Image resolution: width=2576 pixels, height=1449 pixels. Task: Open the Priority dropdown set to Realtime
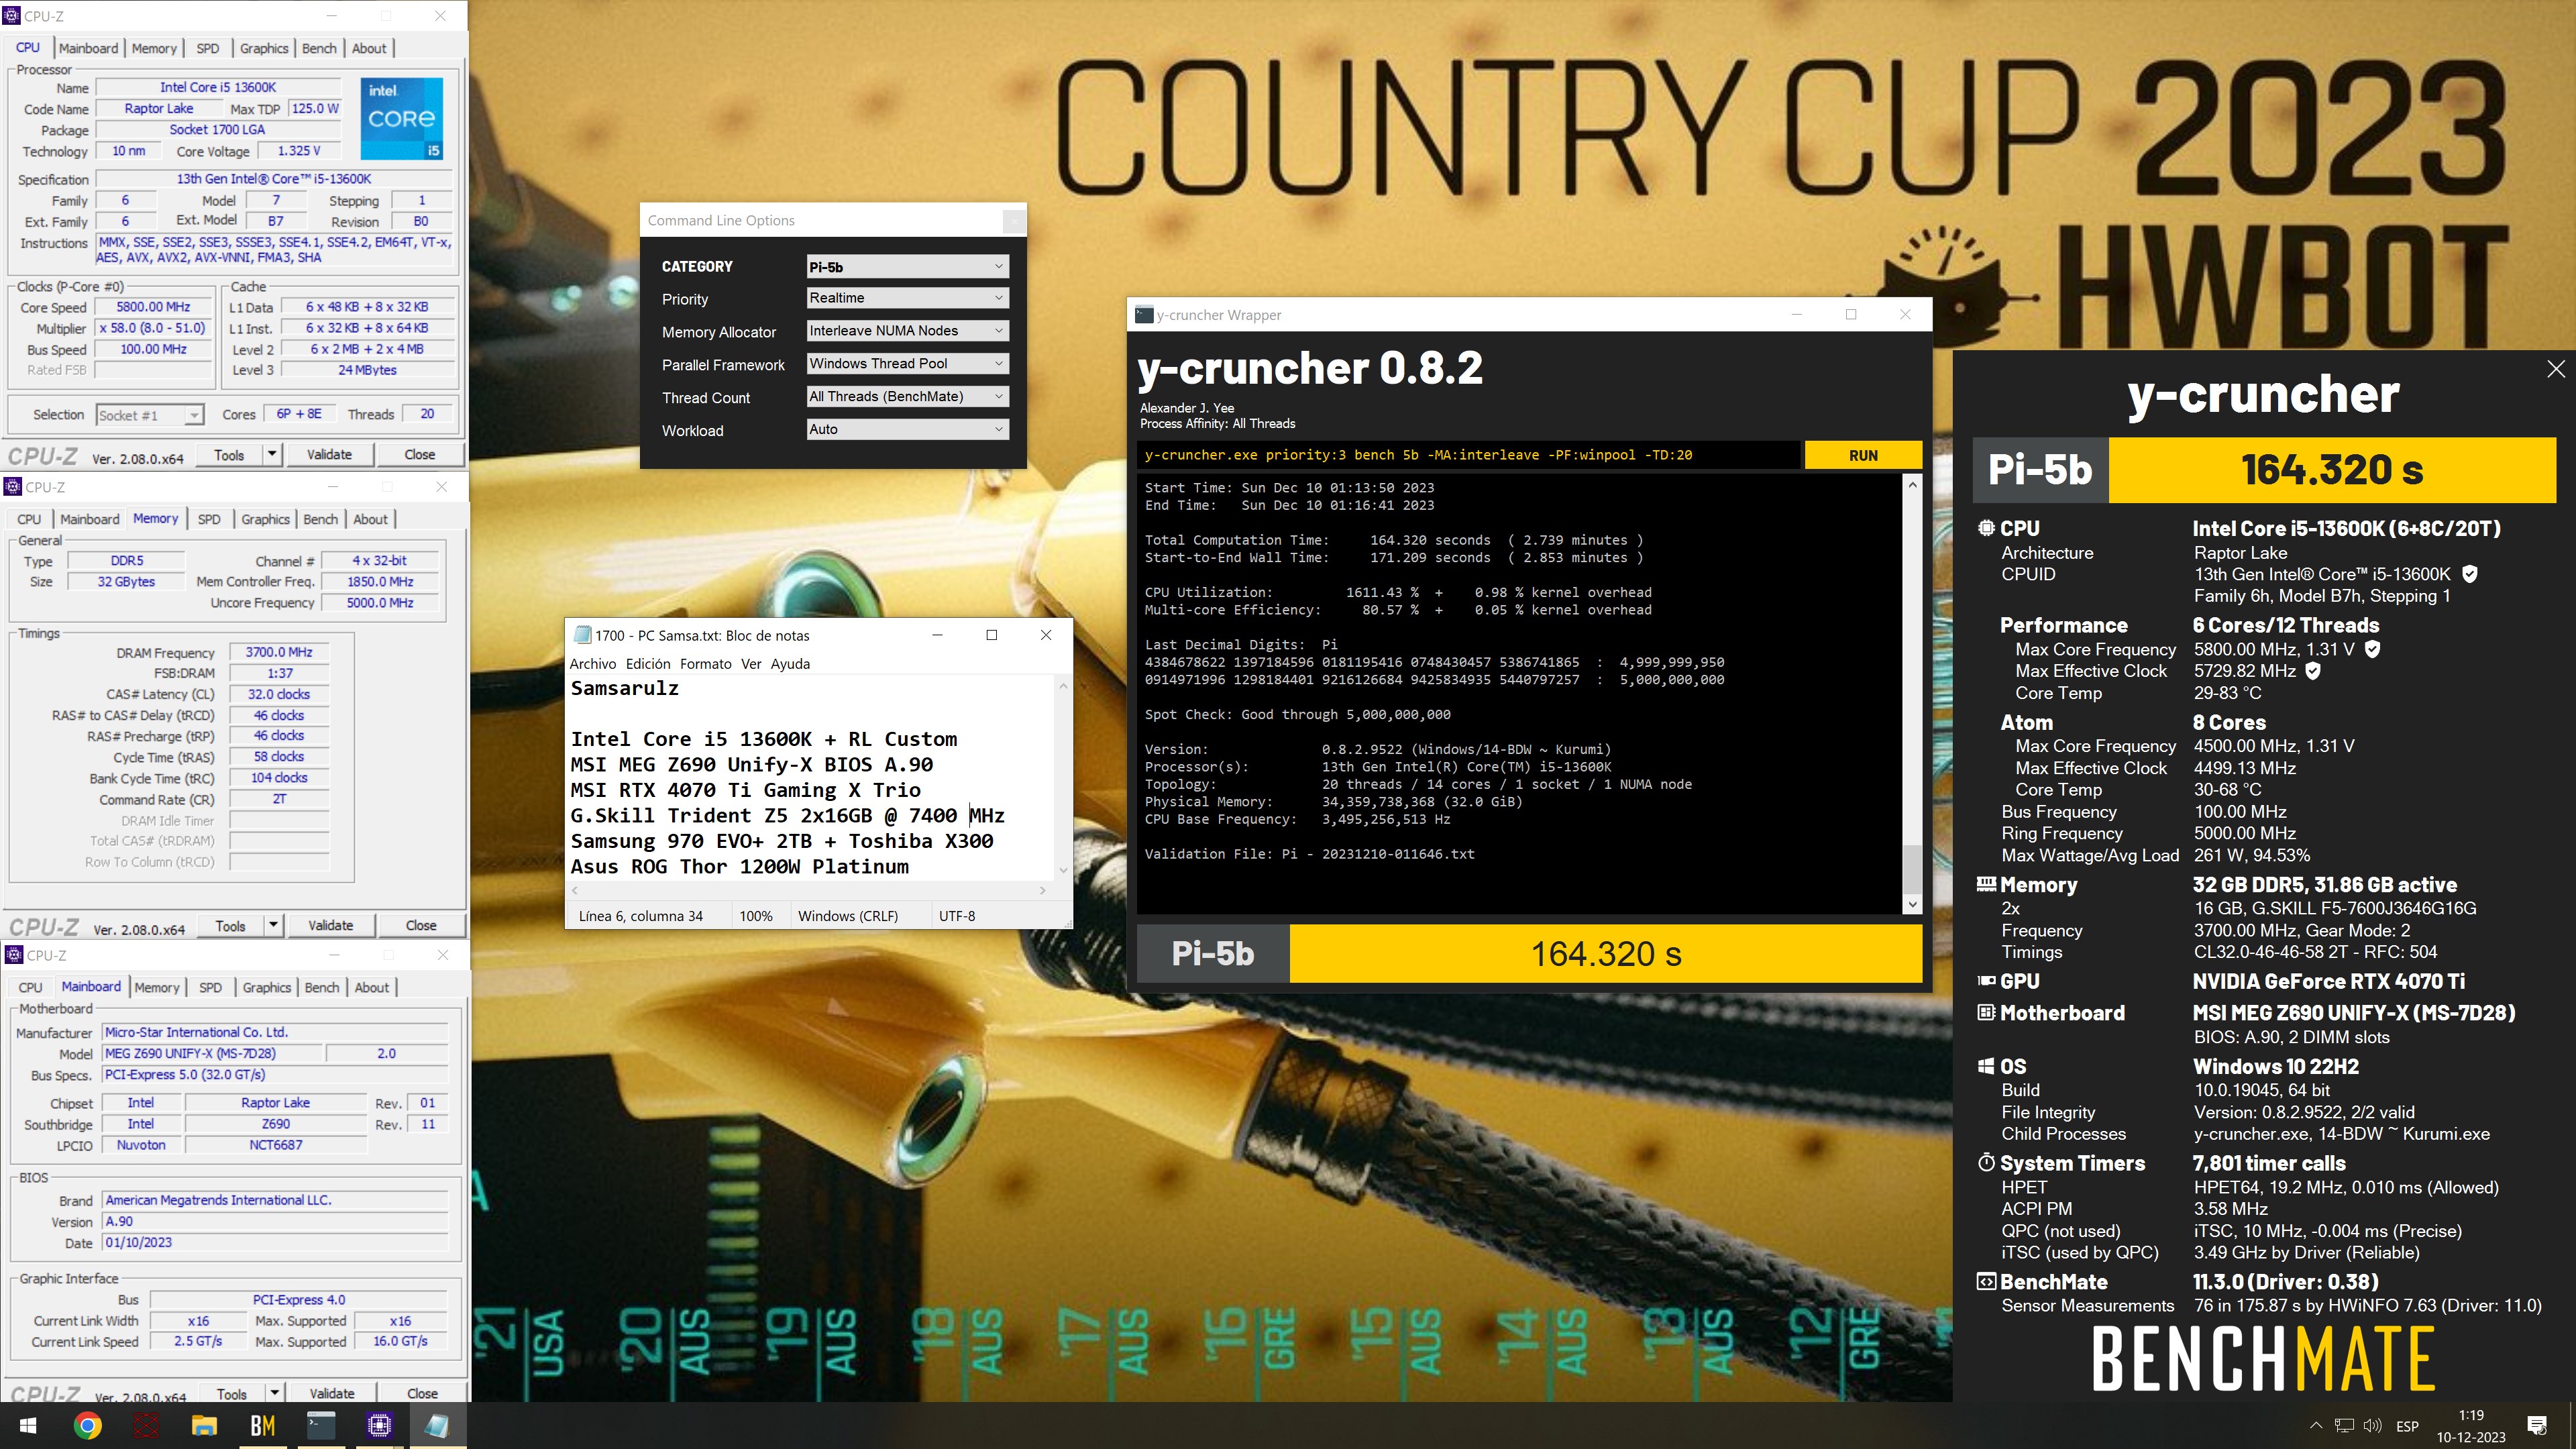click(907, 298)
